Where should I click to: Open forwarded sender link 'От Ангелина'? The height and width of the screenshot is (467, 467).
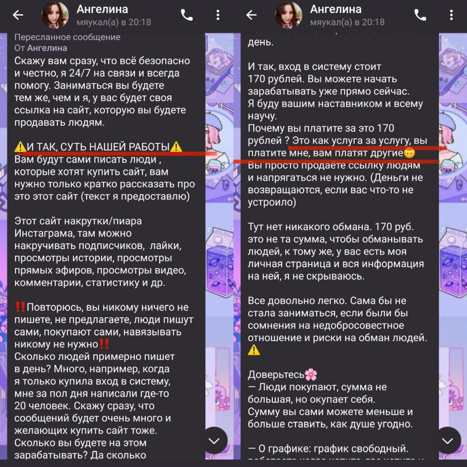41,48
